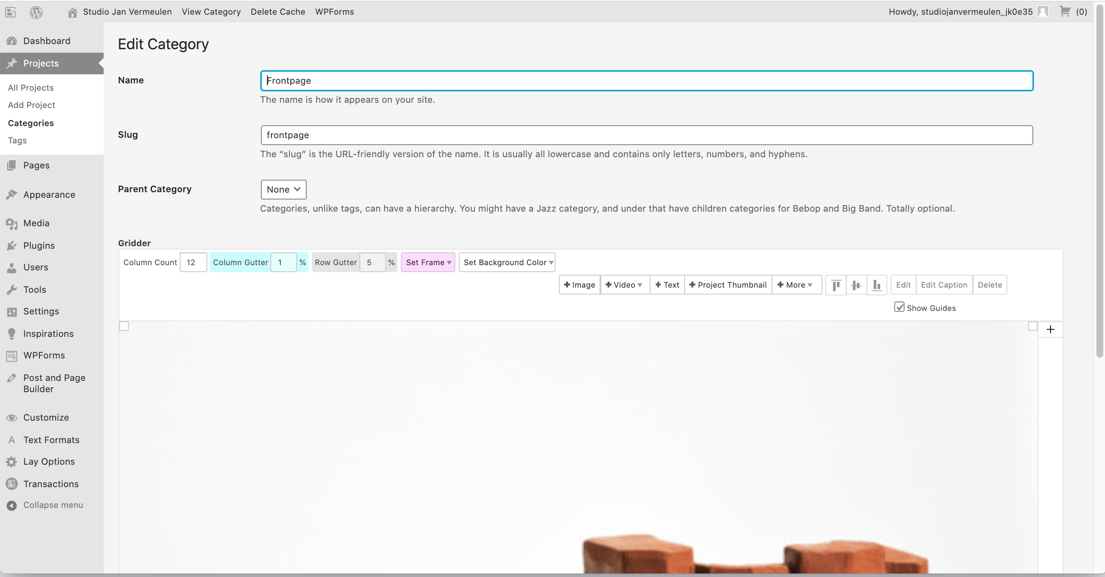Screen dimensions: 1105x577
Task: Toggle the Show Guides checkbox
Action: 899,307
